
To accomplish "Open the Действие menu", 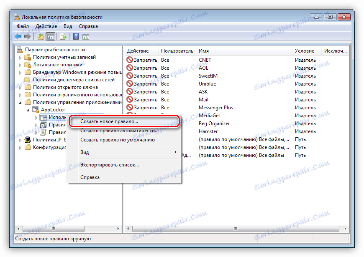I will click(46, 26).
